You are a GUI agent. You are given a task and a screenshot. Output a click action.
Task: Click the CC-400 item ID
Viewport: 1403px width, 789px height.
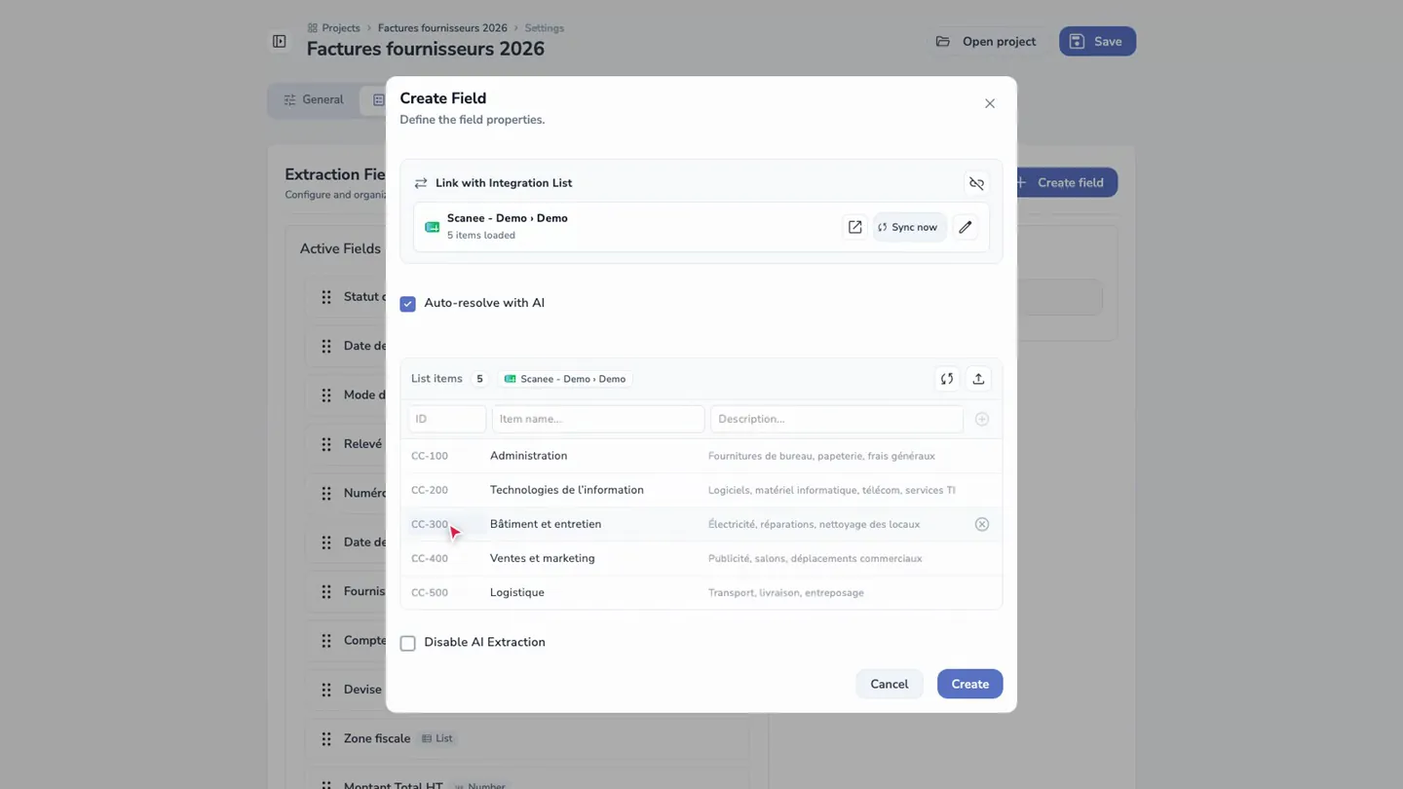pos(430,558)
